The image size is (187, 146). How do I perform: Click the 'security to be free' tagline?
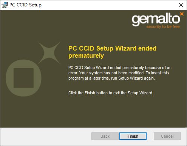[x=163, y=27]
